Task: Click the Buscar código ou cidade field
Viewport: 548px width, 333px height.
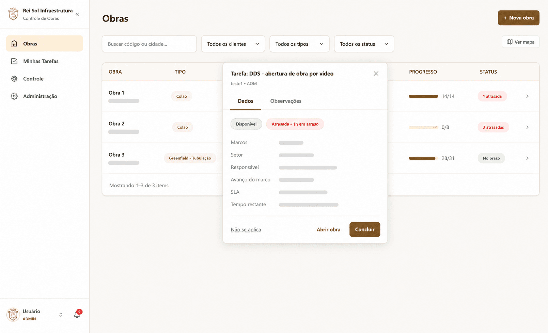Action: click(149, 44)
